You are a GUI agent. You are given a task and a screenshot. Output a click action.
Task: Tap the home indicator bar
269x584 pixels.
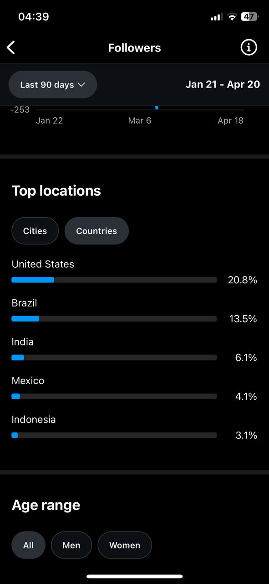134,577
